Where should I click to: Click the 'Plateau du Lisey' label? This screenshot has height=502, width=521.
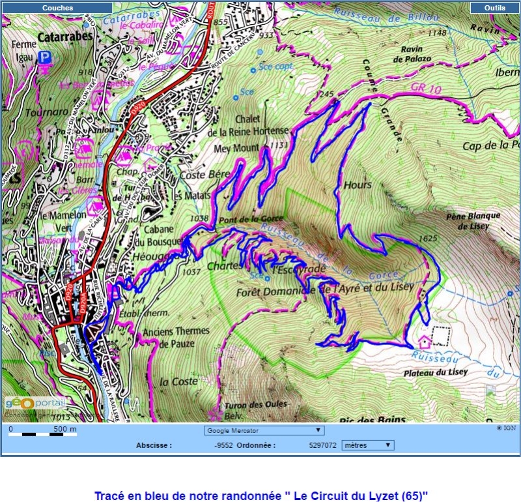pos(436,373)
